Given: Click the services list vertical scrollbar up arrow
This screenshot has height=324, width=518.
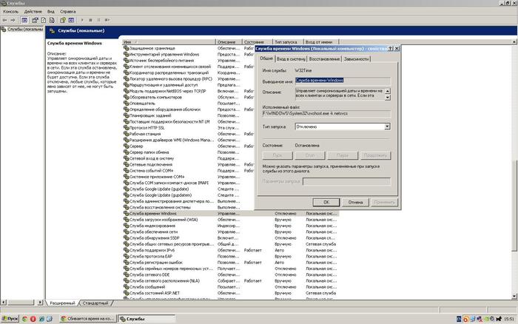Looking at the screenshot, I should pyautogui.click(x=514, y=42).
